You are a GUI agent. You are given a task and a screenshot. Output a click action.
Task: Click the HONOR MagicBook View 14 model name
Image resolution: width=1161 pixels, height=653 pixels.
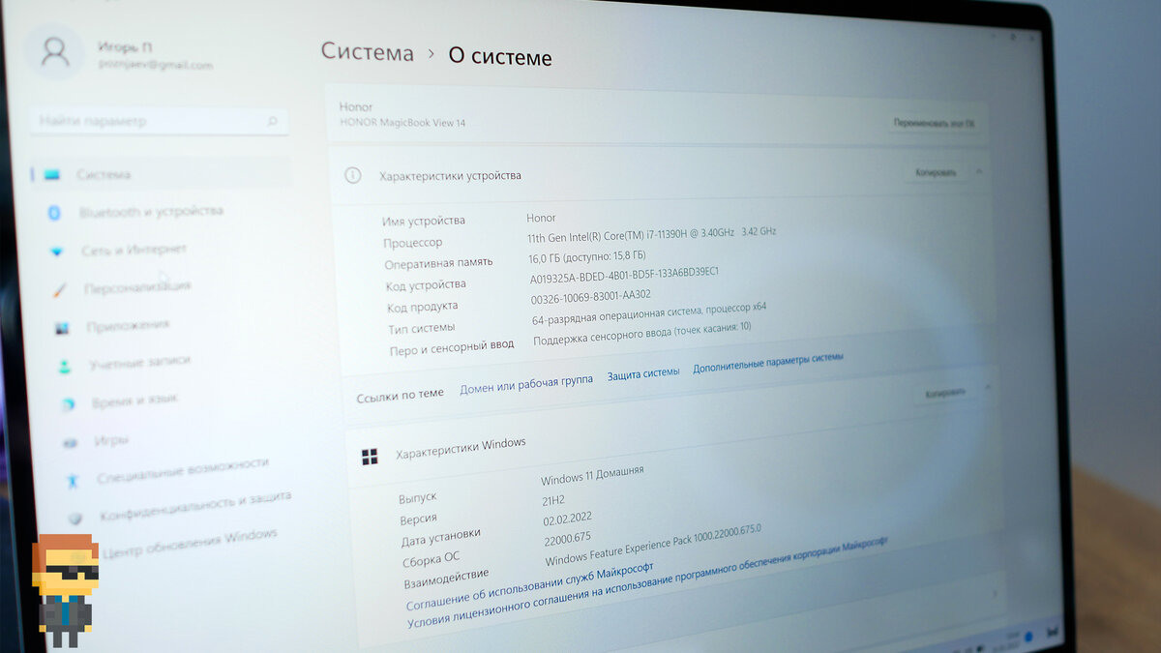[x=402, y=123]
